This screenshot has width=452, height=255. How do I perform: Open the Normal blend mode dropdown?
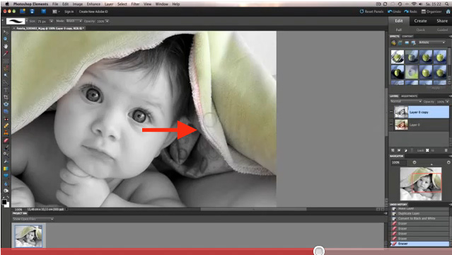[x=406, y=102]
